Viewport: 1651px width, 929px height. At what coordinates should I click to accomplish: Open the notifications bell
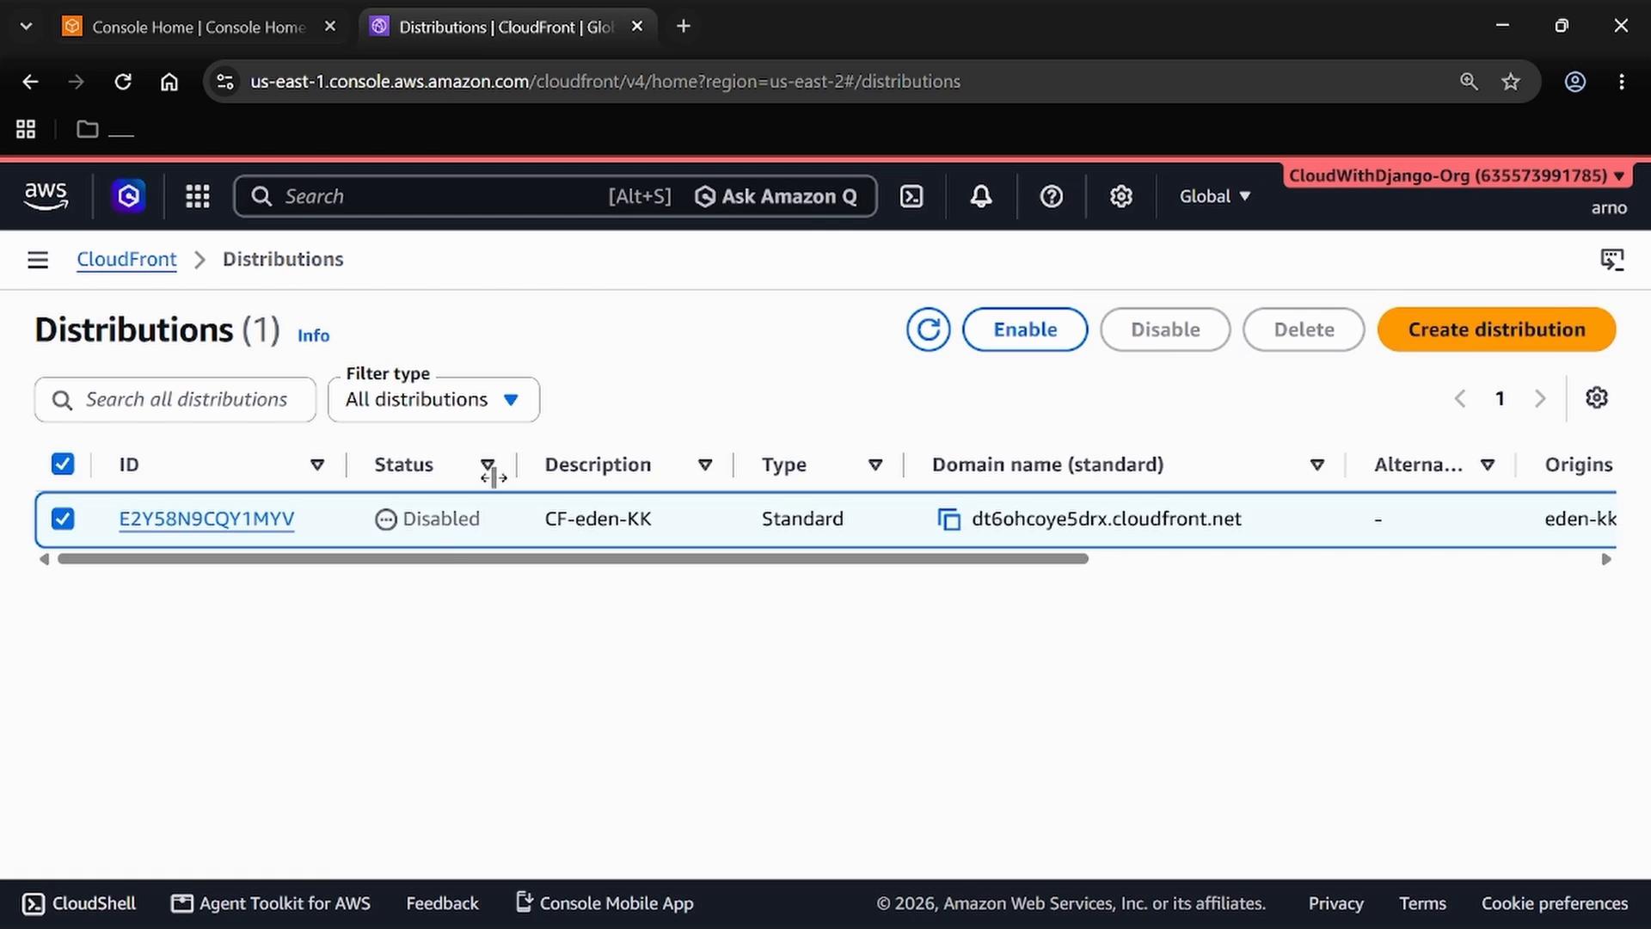[981, 196]
